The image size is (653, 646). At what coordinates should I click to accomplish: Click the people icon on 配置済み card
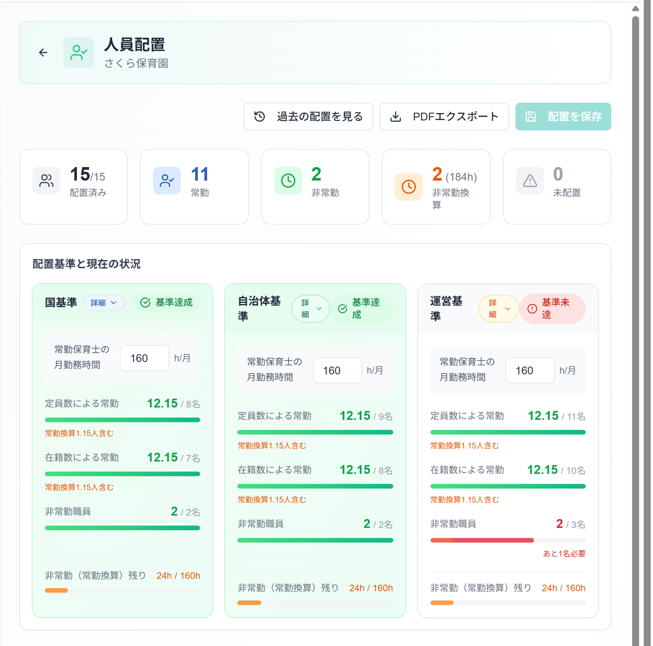click(x=46, y=181)
